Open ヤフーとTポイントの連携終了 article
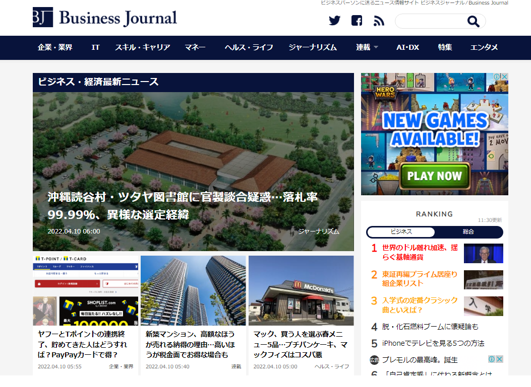531x387 pixels. tap(82, 344)
